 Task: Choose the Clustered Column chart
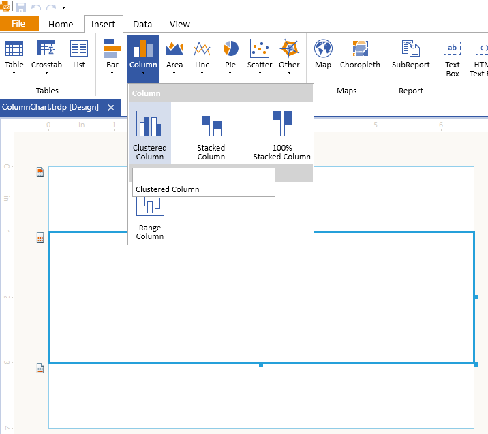point(150,134)
